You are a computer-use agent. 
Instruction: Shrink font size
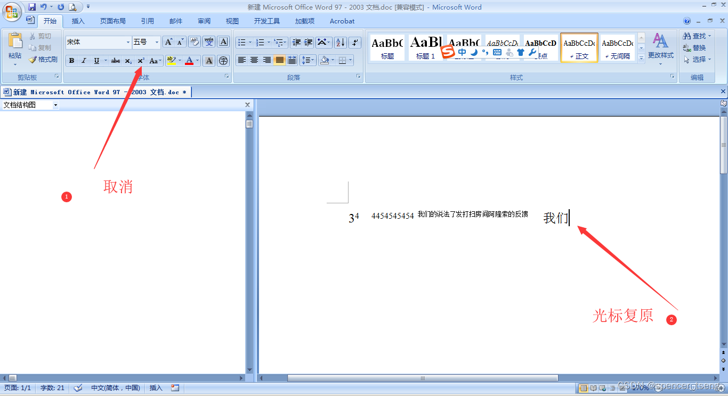[x=181, y=42]
